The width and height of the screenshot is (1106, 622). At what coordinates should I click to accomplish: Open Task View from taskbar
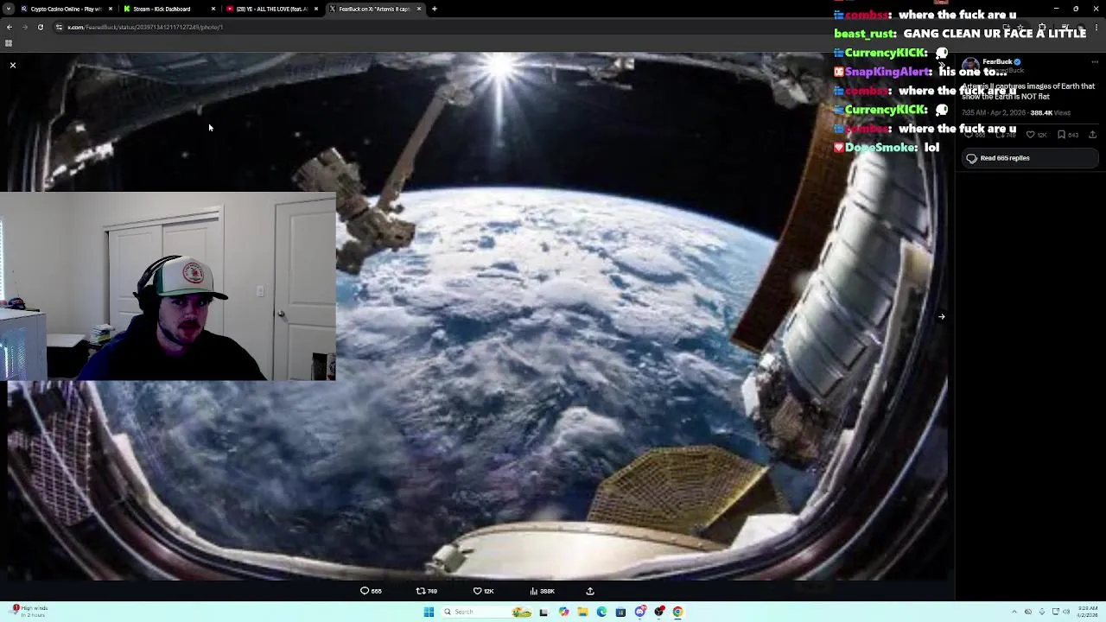coord(543,612)
